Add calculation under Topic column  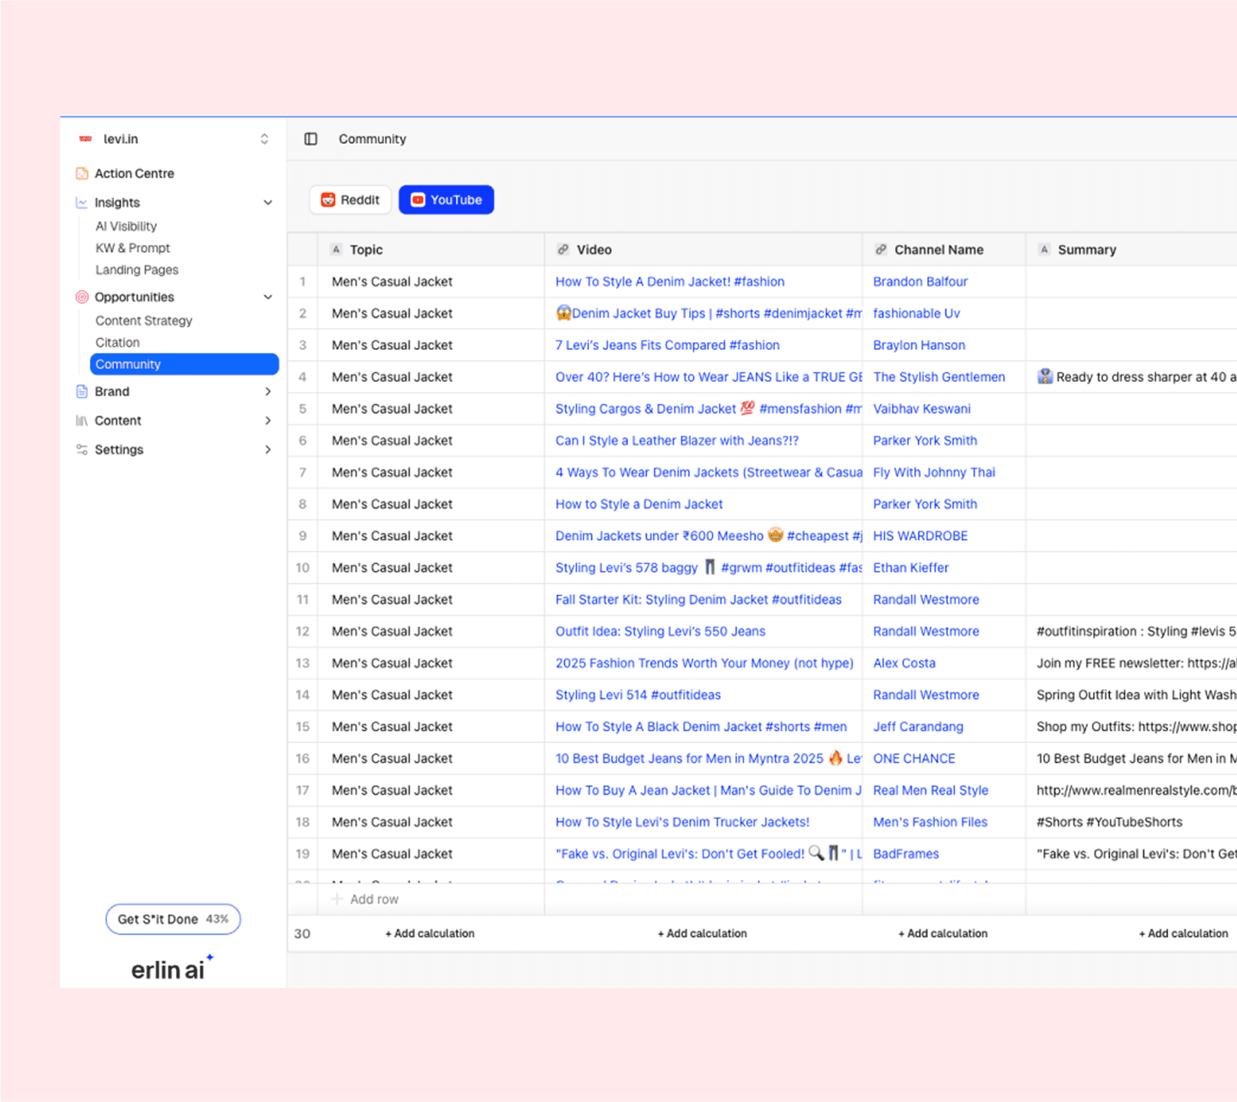(430, 934)
